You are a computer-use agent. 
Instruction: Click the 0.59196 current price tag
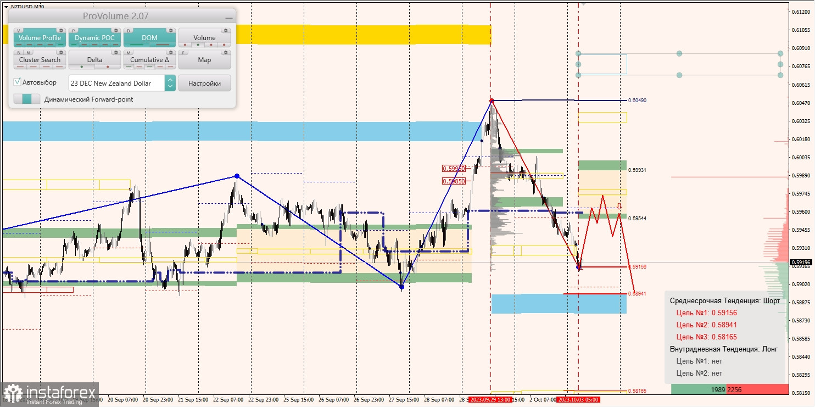[800, 262]
